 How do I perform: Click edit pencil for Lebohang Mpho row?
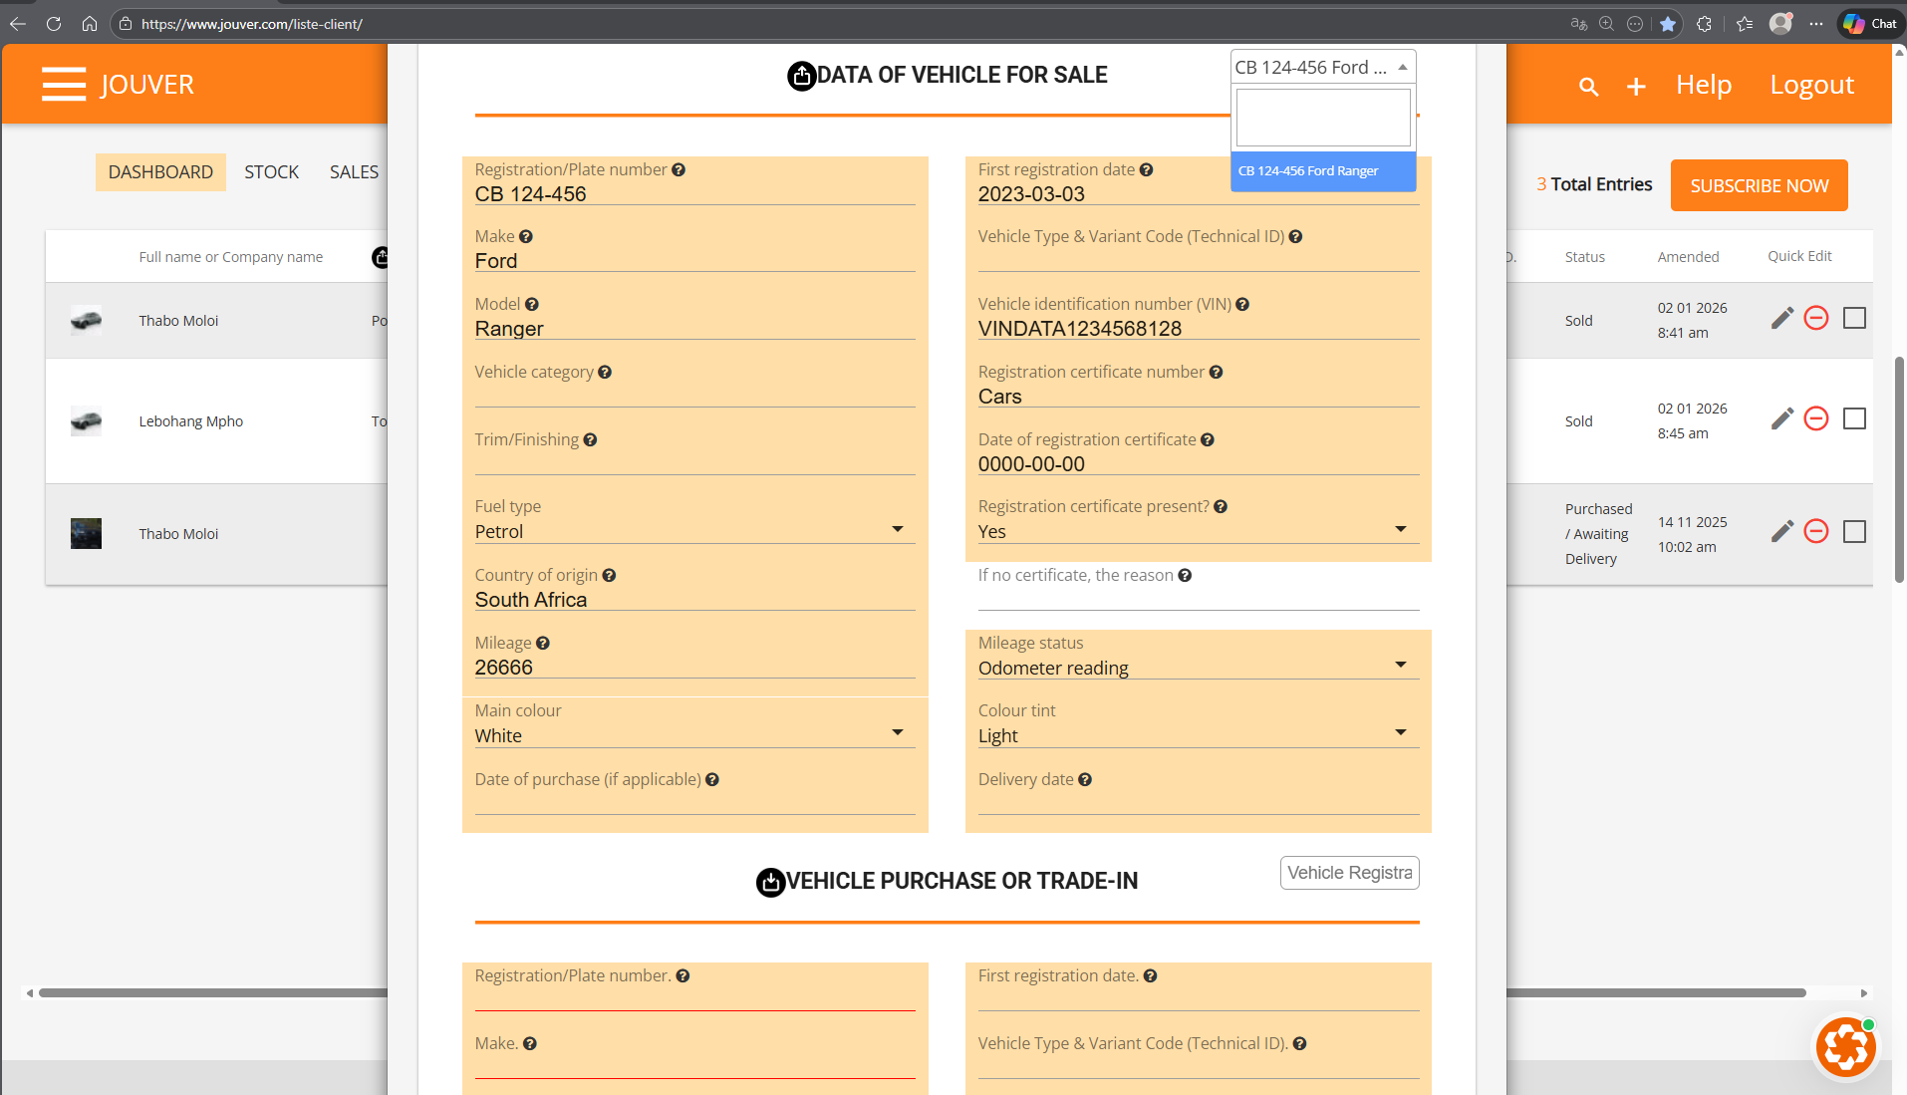[1781, 419]
